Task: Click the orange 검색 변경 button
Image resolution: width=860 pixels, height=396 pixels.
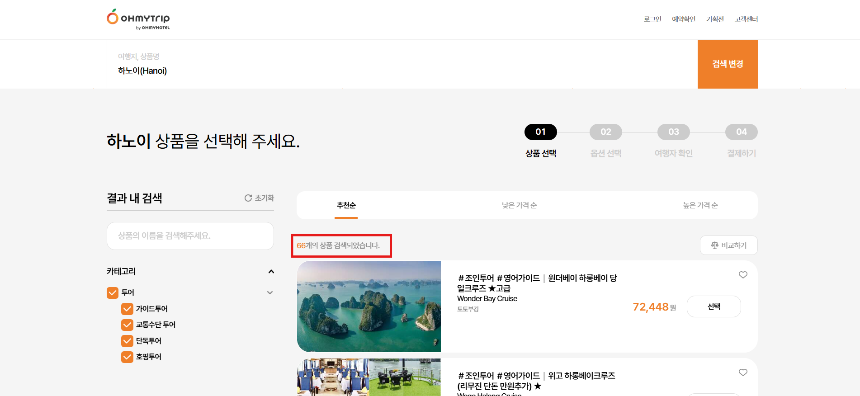Action: 728,64
